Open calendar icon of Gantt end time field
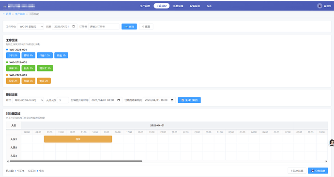This screenshot has height=177, width=334. point(172,100)
